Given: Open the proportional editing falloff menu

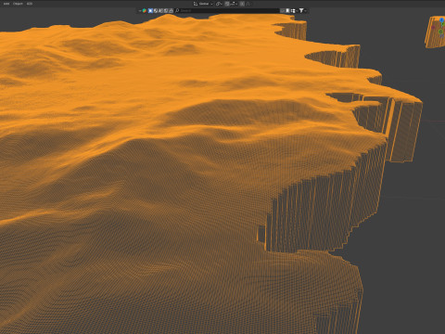Looking at the screenshot, I should (x=248, y=4).
